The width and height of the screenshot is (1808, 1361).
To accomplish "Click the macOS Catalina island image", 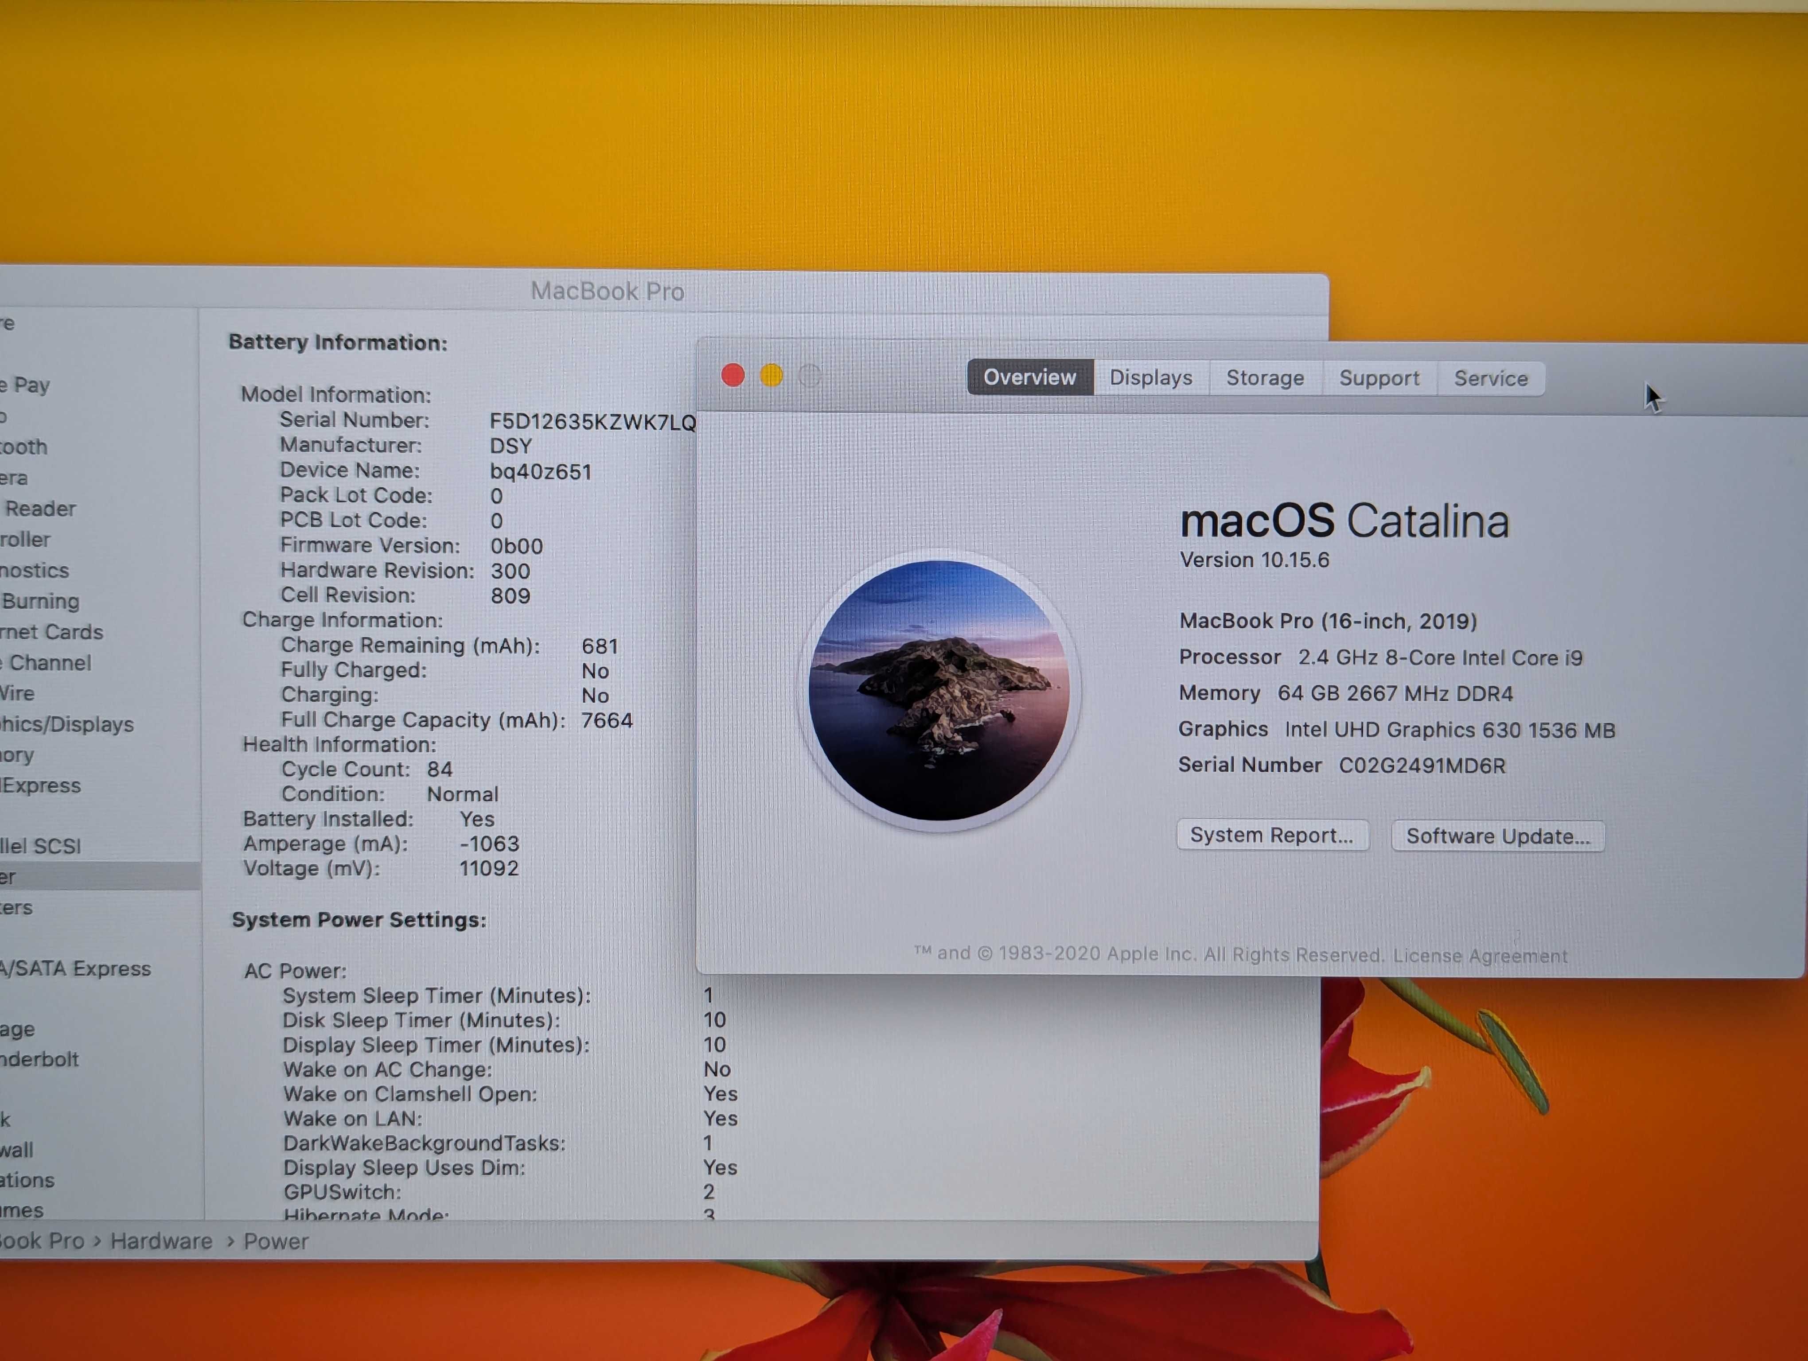I will pyautogui.click(x=939, y=690).
